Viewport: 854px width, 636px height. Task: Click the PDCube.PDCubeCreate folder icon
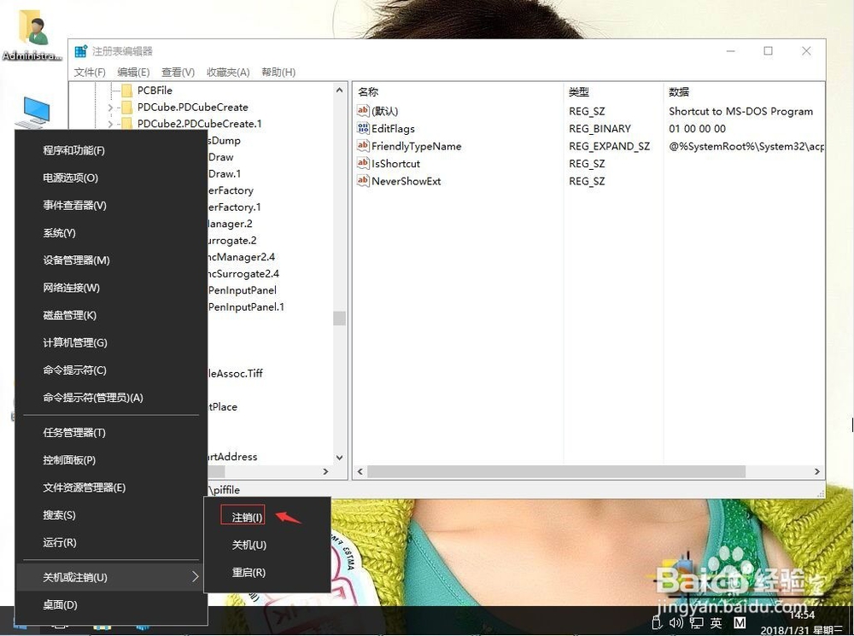(127, 108)
